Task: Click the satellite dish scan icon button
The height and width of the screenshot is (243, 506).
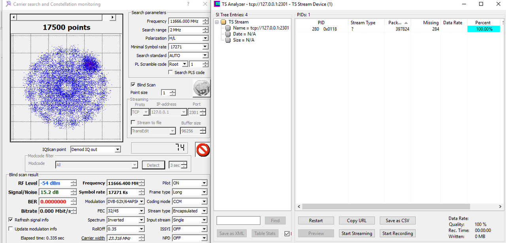Action: pos(202,88)
